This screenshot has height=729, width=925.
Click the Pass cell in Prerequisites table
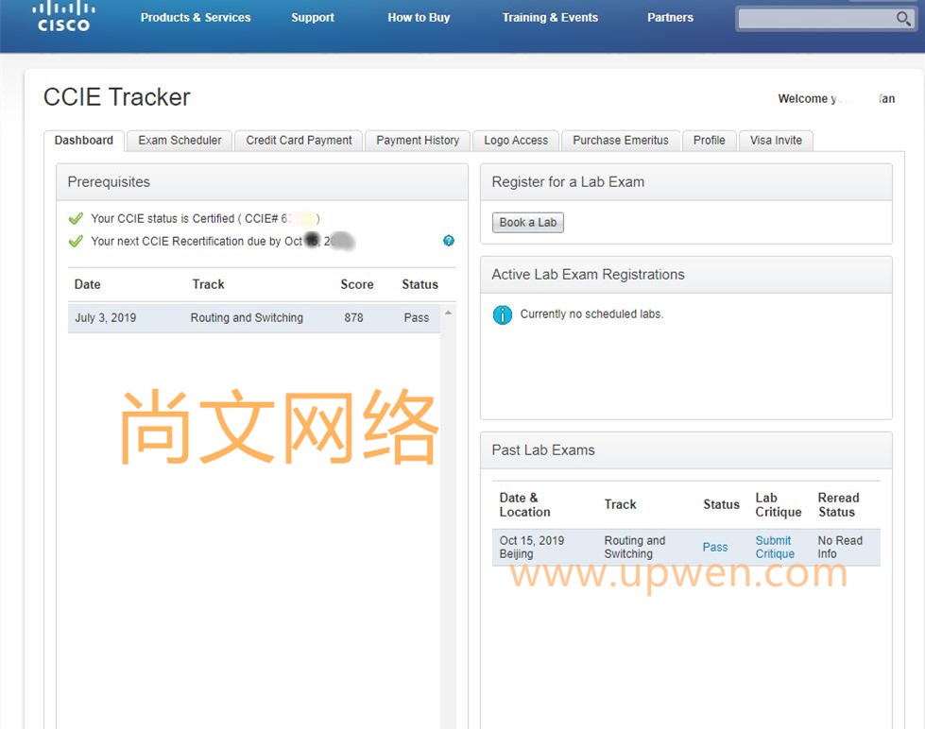(x=417, y=318)
